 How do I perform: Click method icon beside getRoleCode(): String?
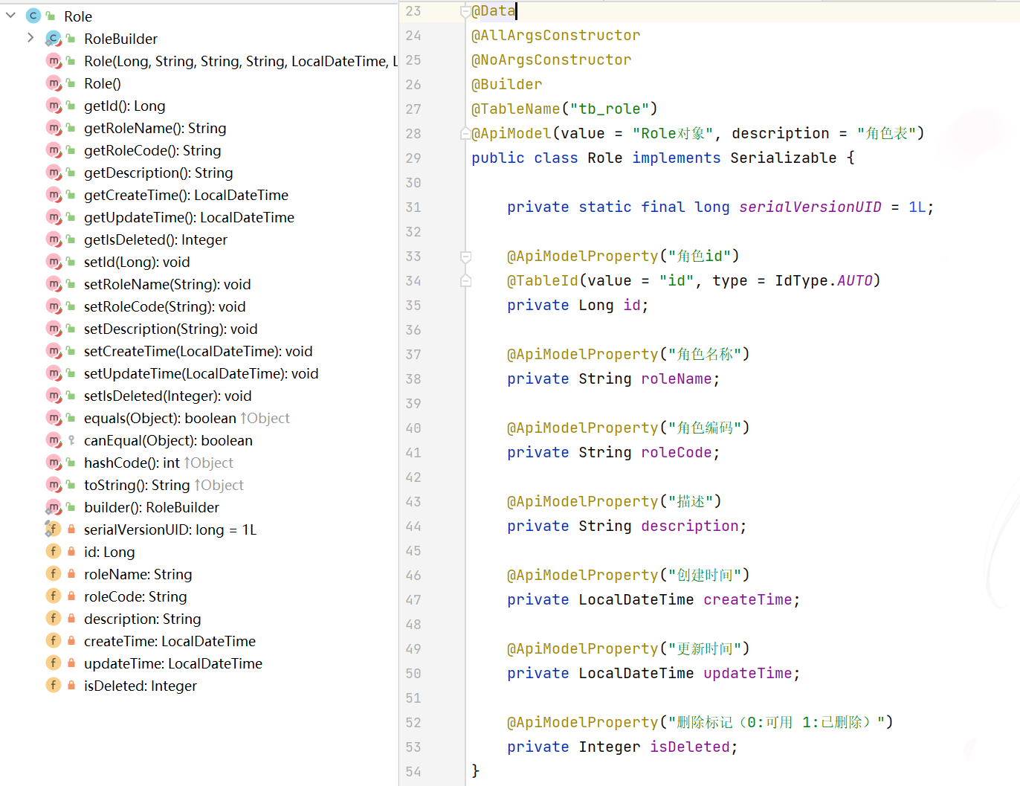54,150
